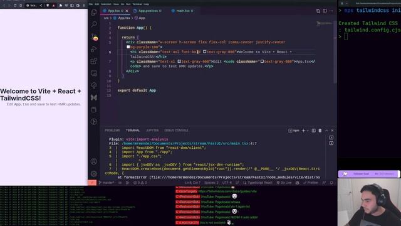This screenshot has width=401, height=226.
Task: Create a new terminal with plus icon
Action: point(303,131)
